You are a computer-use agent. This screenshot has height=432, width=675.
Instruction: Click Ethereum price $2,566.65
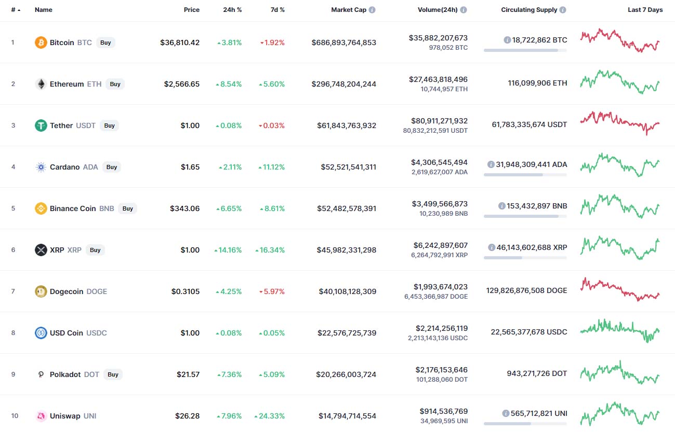tap(182, 84)
